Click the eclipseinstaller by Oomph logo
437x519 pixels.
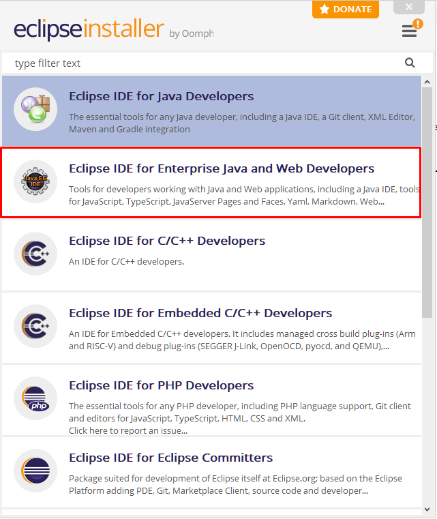click(x=113, y=29)
